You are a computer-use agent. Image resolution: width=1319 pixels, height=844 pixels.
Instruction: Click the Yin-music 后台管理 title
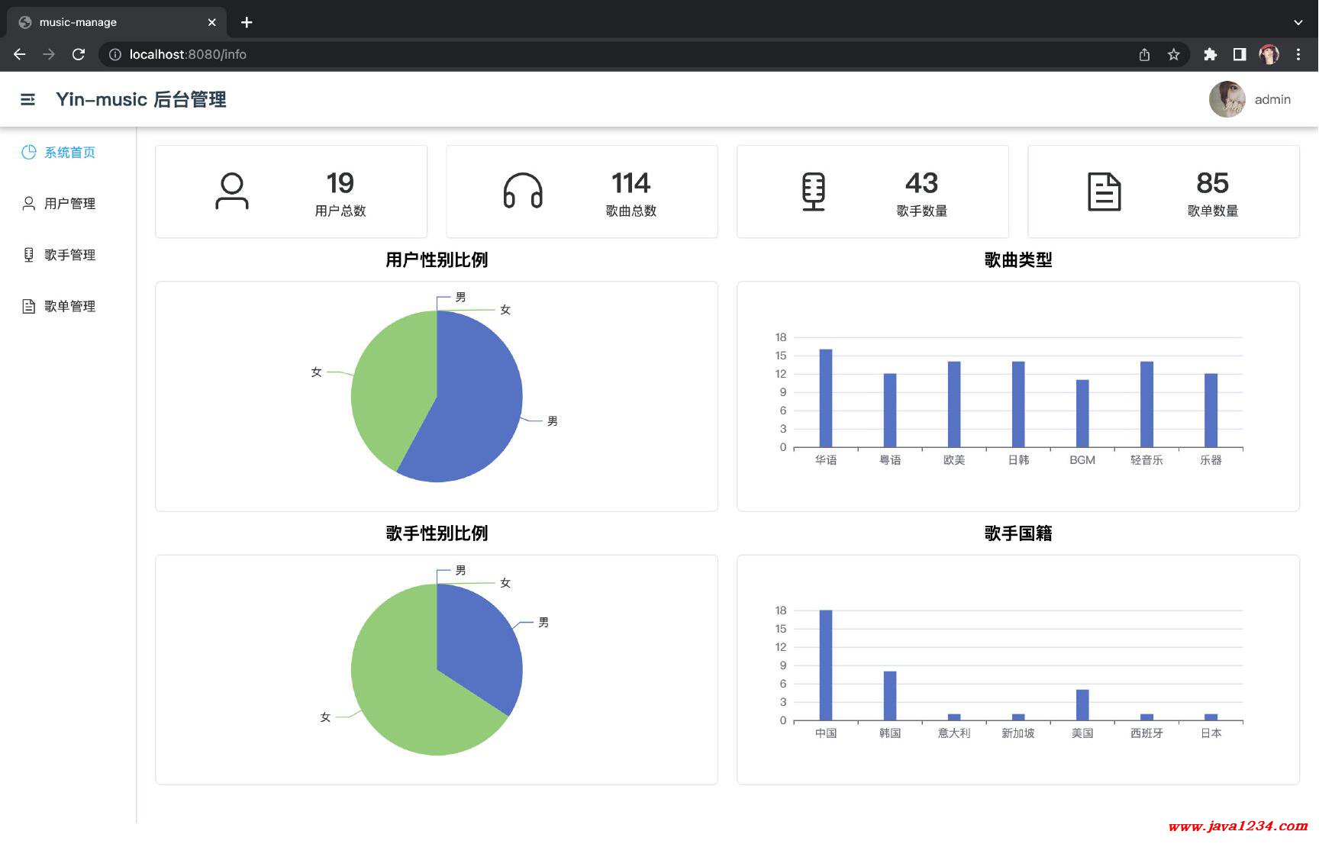click(x=141, y=99)
